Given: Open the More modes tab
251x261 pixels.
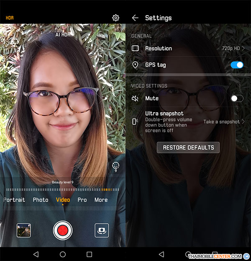Looking at the screenshot, I should pyautogui.click(x=101, y=200).
